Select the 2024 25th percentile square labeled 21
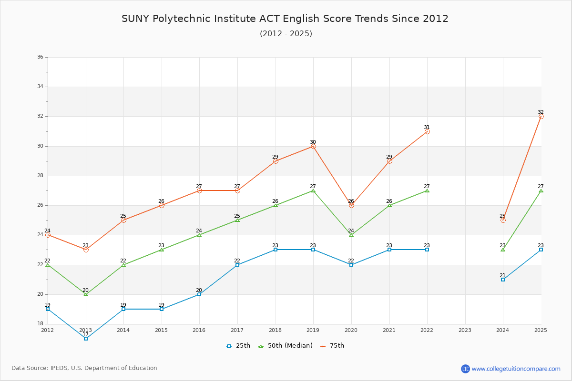This screenshot has width=572, height=381. (x=503, y=280)
